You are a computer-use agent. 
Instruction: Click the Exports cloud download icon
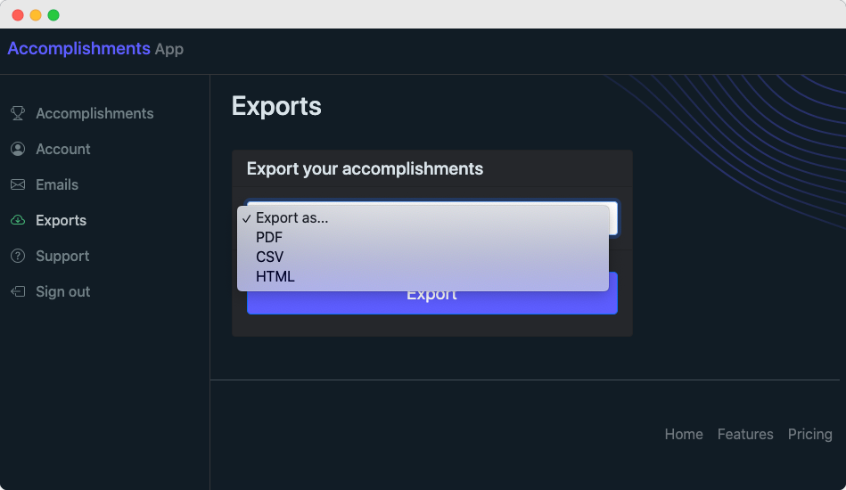18,220
